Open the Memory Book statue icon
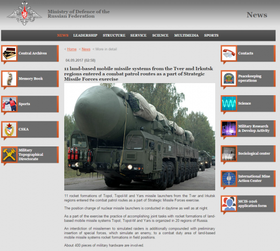 click(9, 78)
